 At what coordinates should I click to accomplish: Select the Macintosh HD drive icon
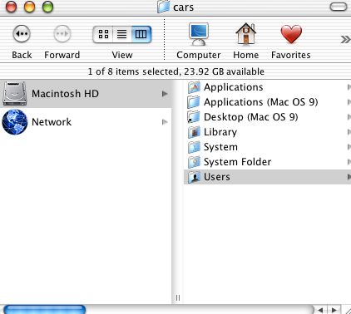[15, 94]
